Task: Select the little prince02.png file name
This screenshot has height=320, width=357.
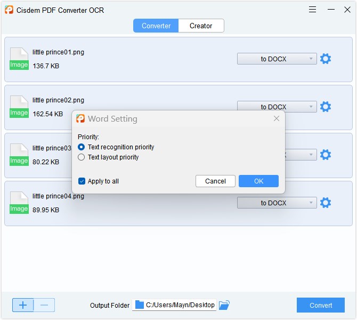Action: coord(58,100)
